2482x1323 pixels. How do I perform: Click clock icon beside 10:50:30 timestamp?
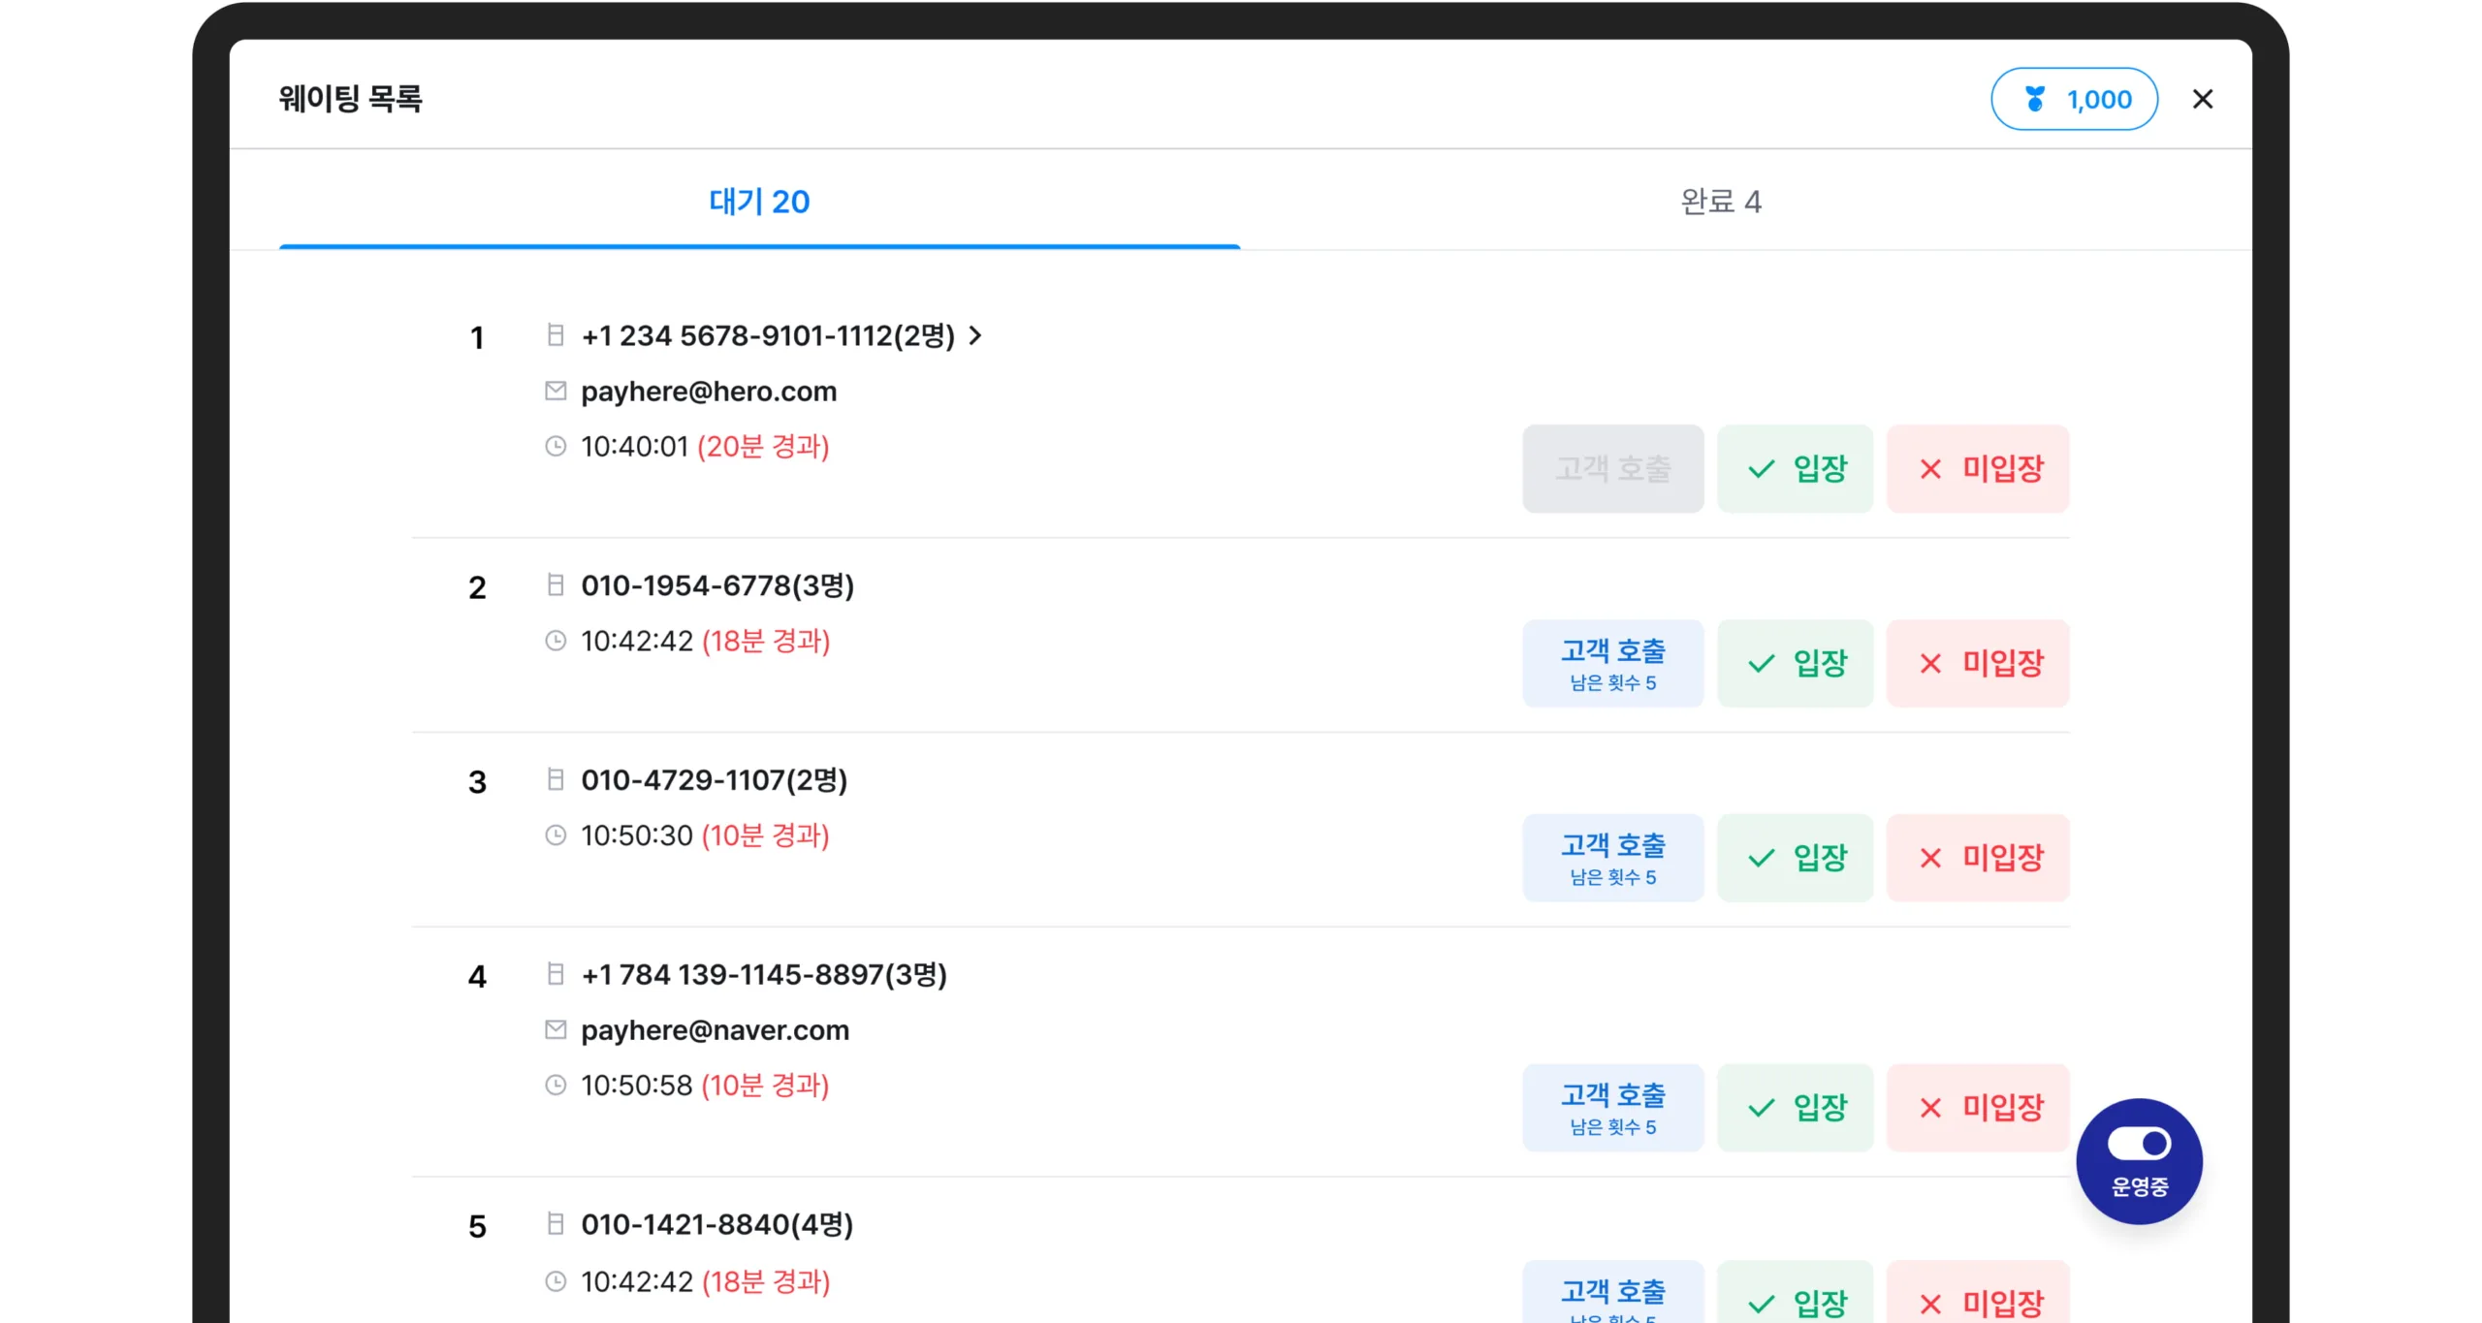click(556, 835)
